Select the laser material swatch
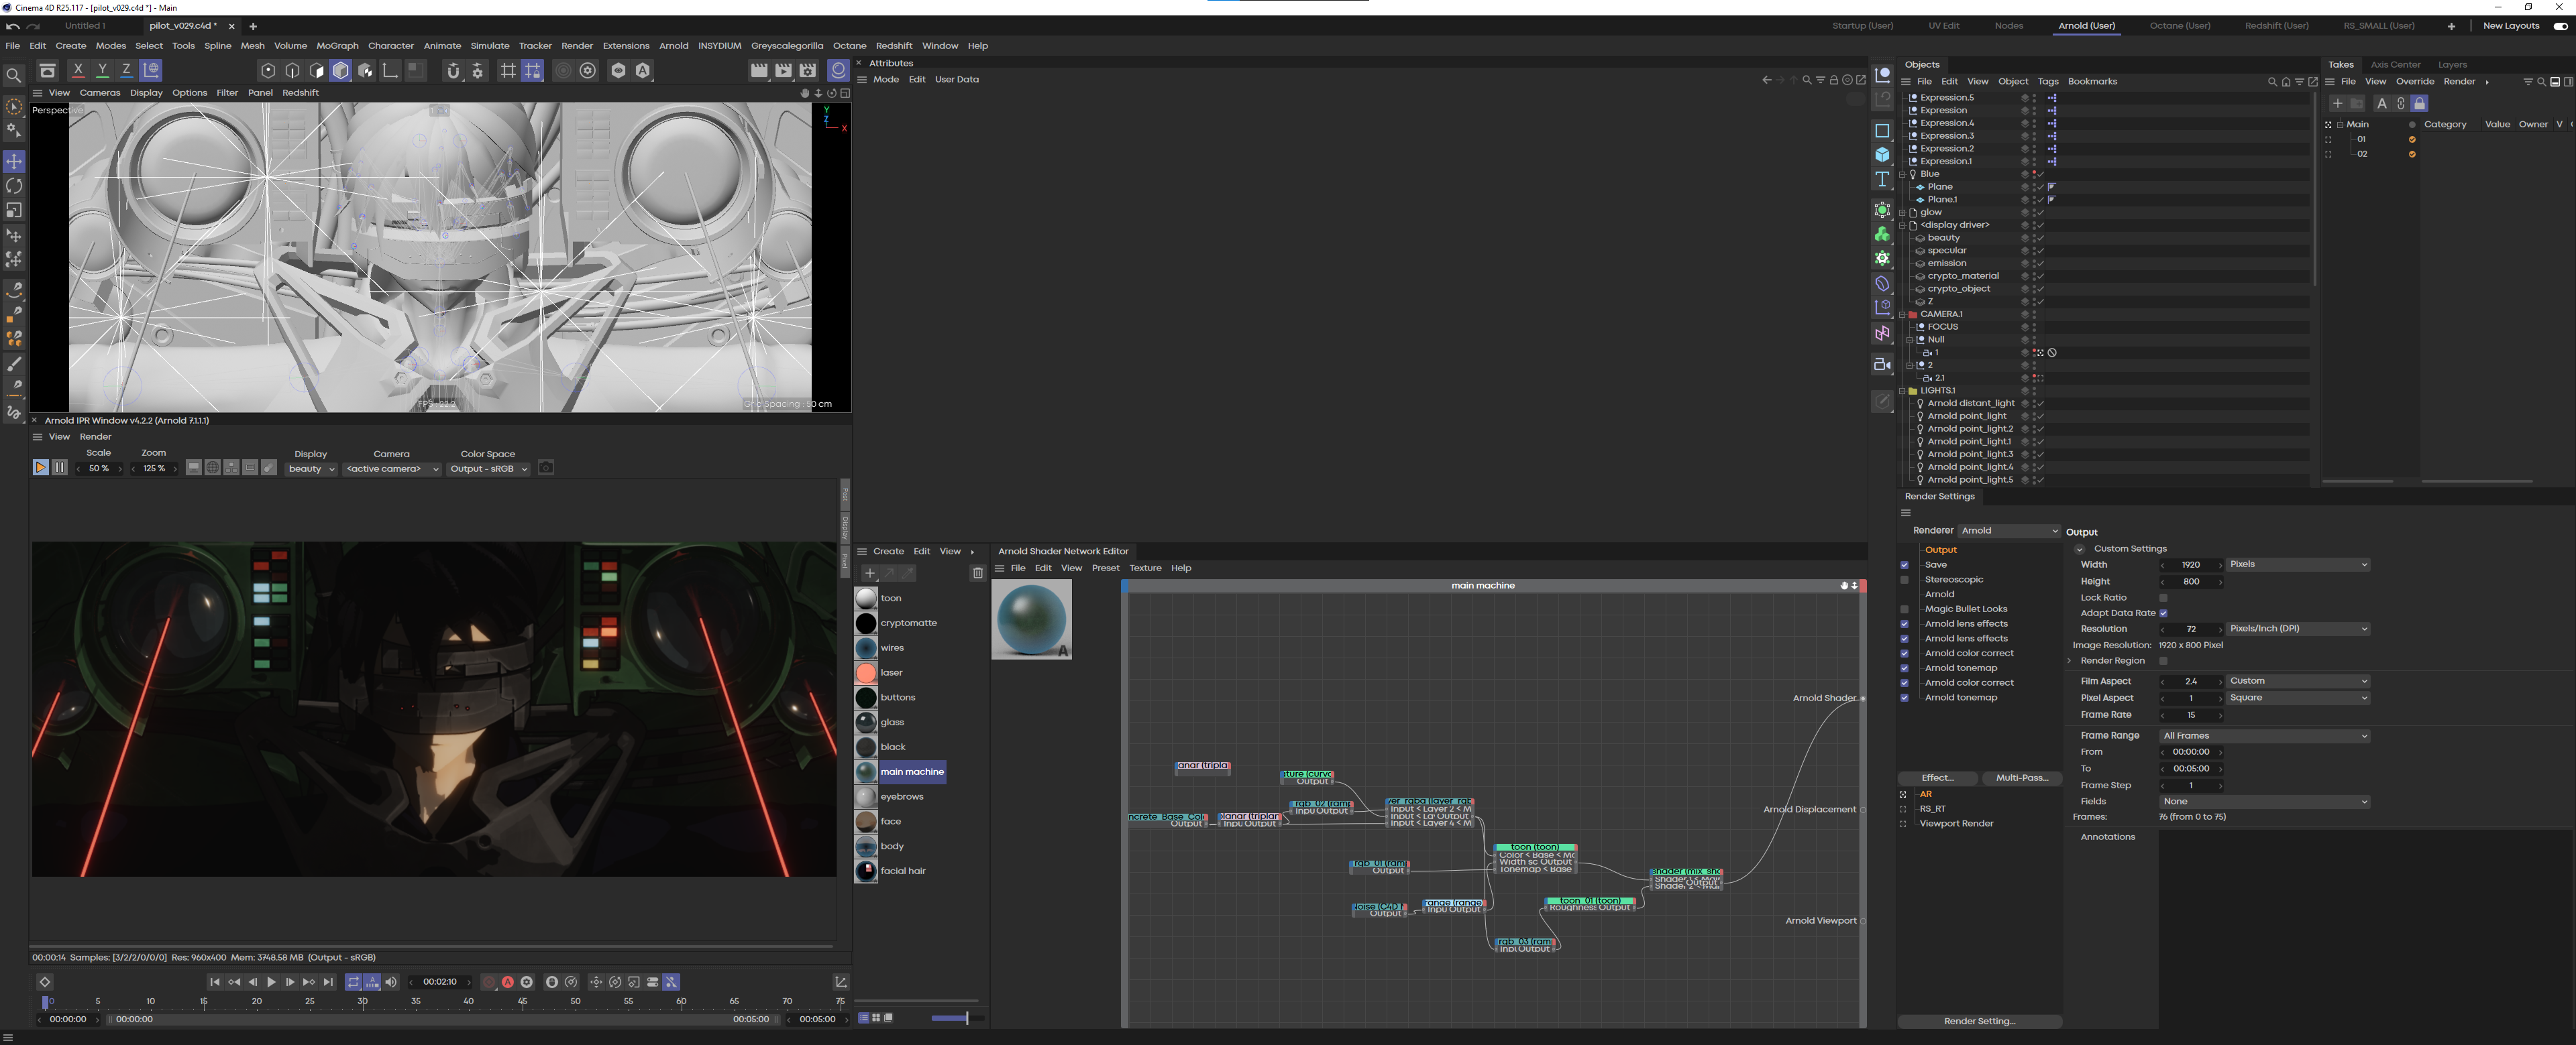This screenshot has height=1045, width=2576. click(867, 672)
